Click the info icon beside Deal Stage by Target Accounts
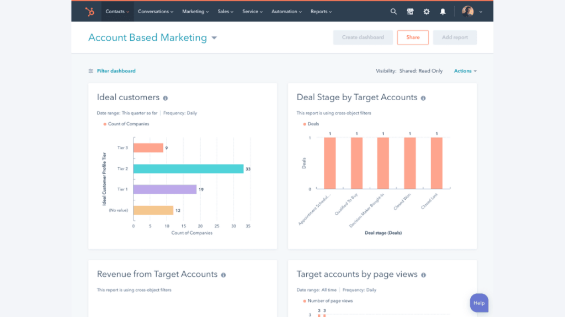 (x=423, y=97)
